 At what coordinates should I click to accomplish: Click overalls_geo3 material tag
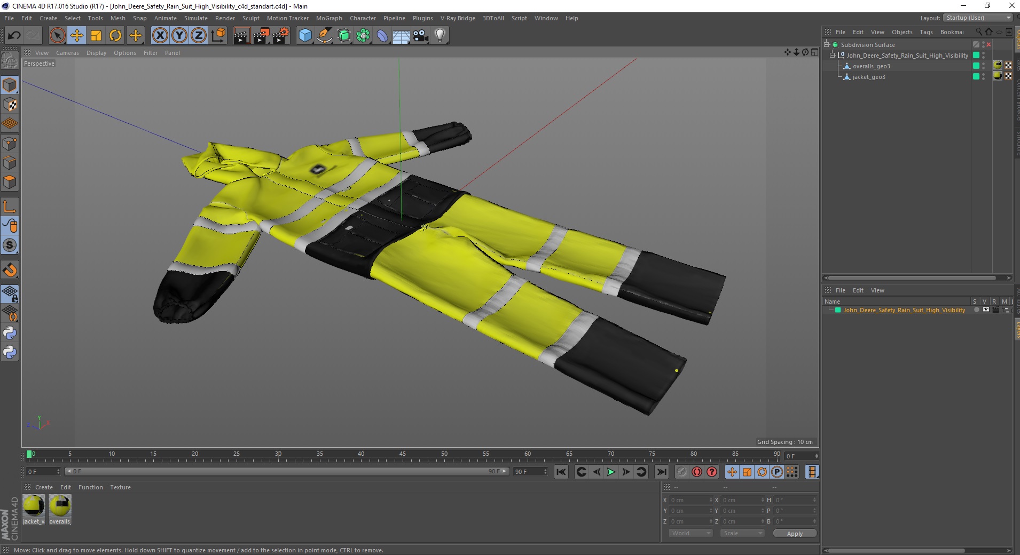coord(998,66)
